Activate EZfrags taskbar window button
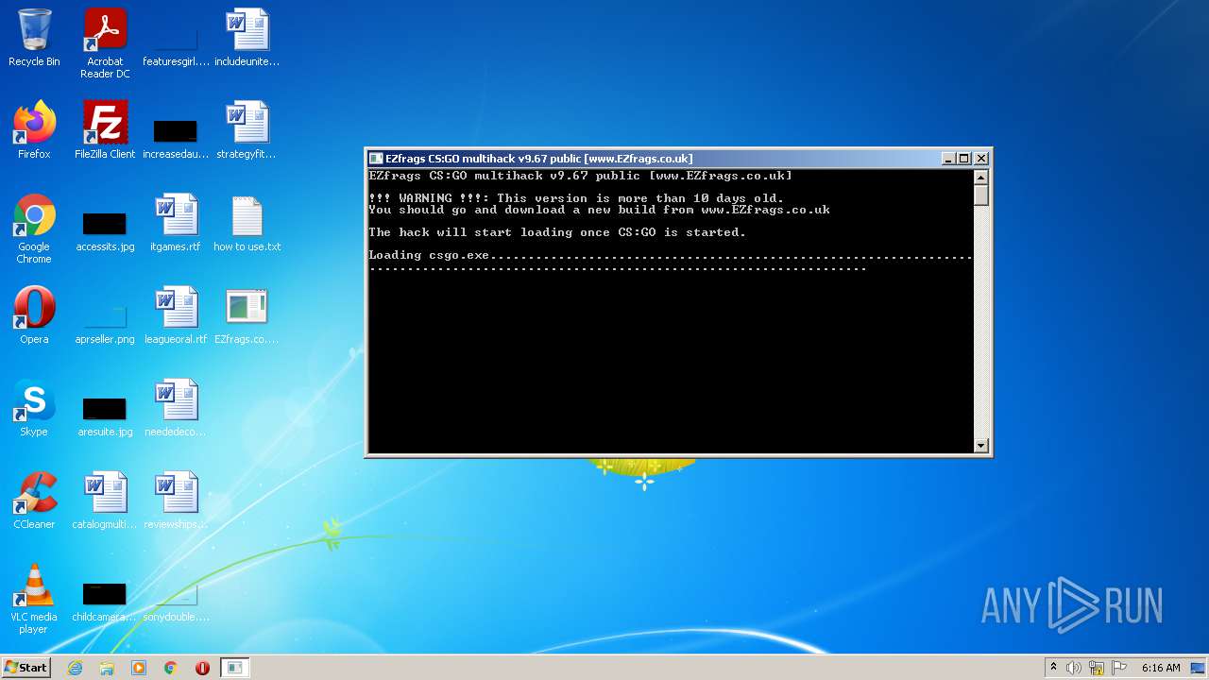The width and height of the screenshot is (1209, 680). pos(234,668)
